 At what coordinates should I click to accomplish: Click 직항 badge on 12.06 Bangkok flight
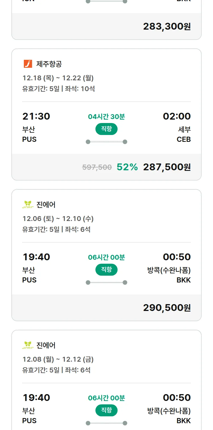pos(106,270)
